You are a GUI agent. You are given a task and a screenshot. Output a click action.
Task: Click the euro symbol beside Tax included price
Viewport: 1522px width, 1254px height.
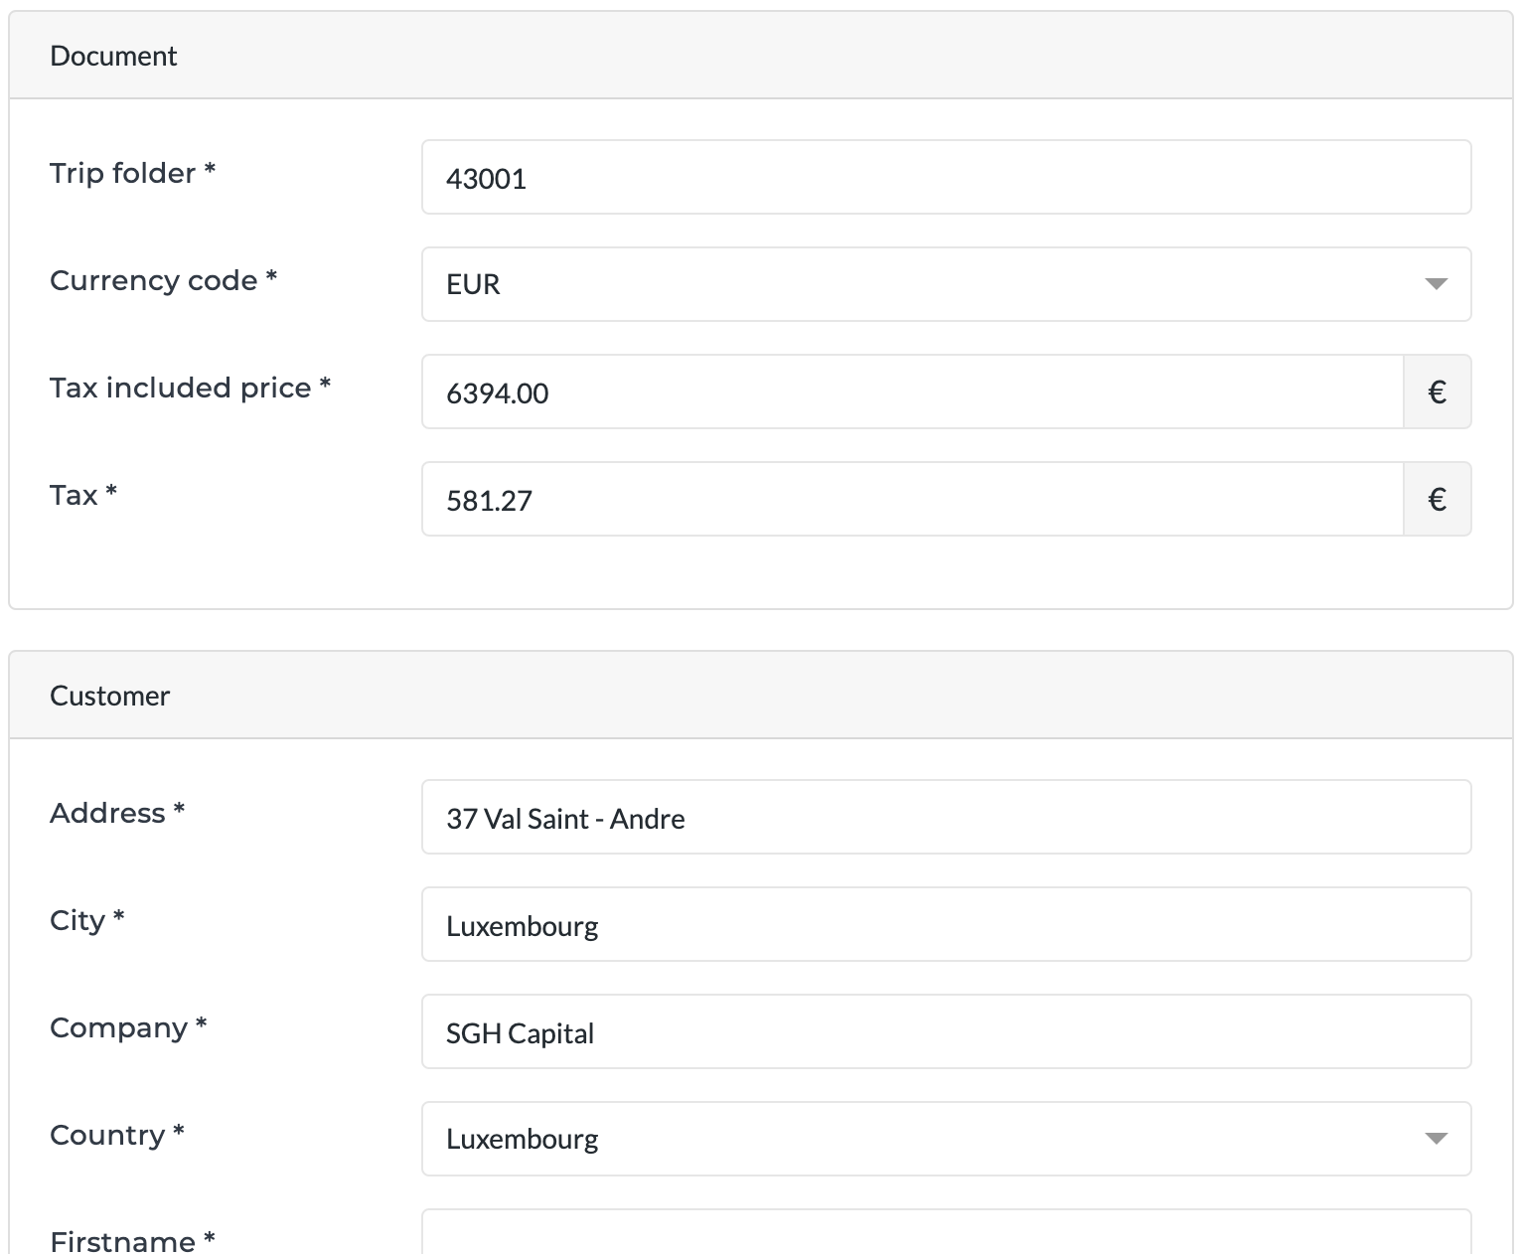tap(1437, 392)
